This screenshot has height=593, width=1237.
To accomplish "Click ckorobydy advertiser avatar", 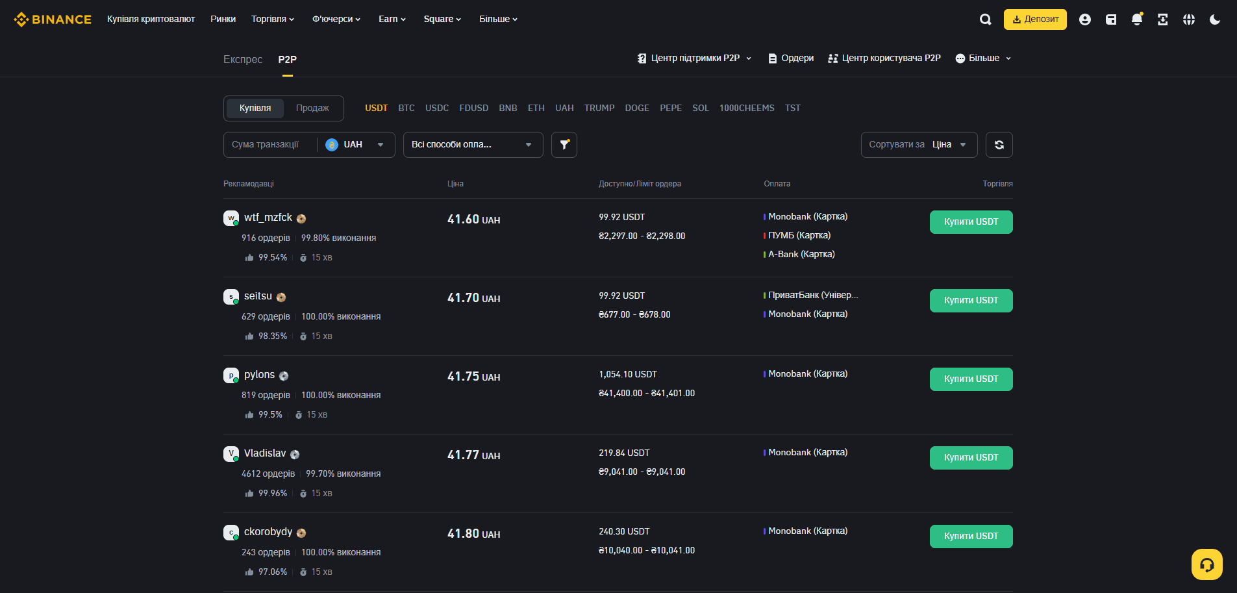I will tap(231, 533).
